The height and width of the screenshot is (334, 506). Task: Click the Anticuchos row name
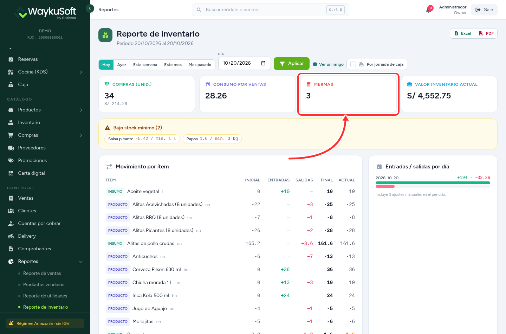point(145,256)
